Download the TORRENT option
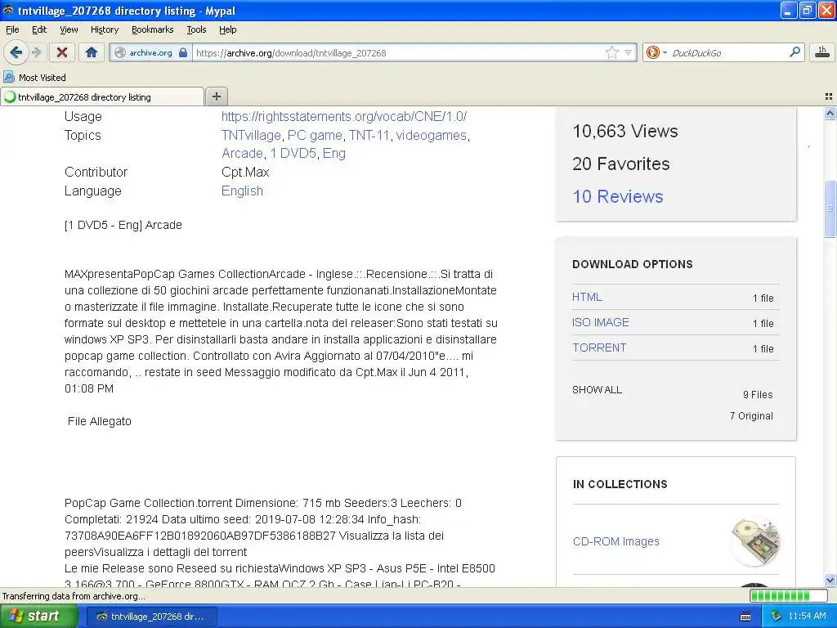 (599, 348)
